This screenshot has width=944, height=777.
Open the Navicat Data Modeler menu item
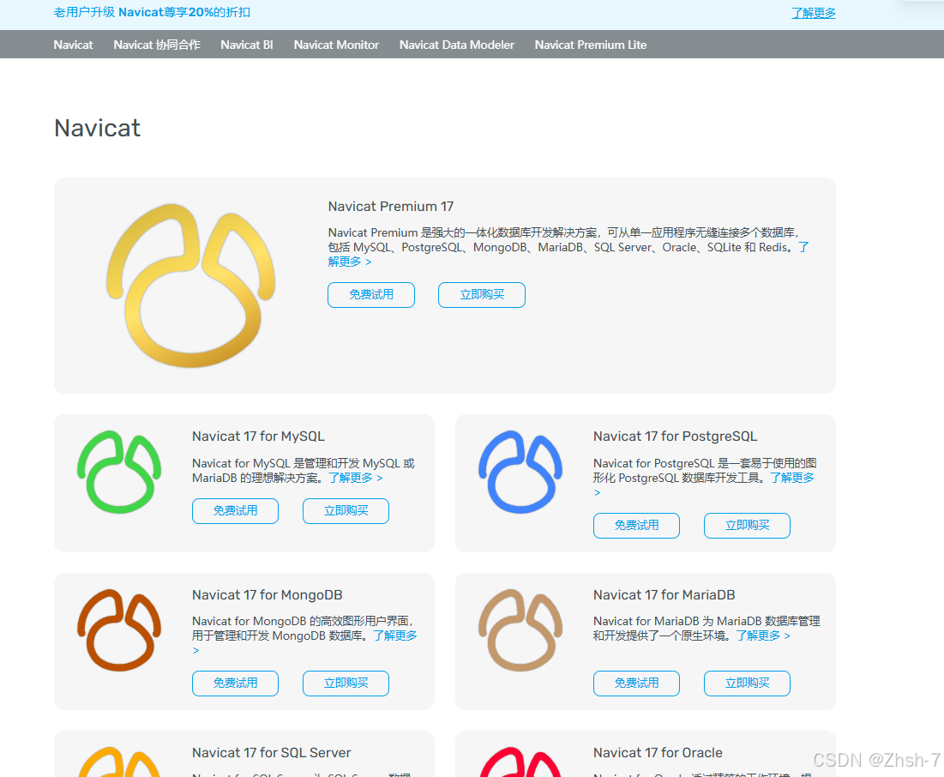(457, 45)
